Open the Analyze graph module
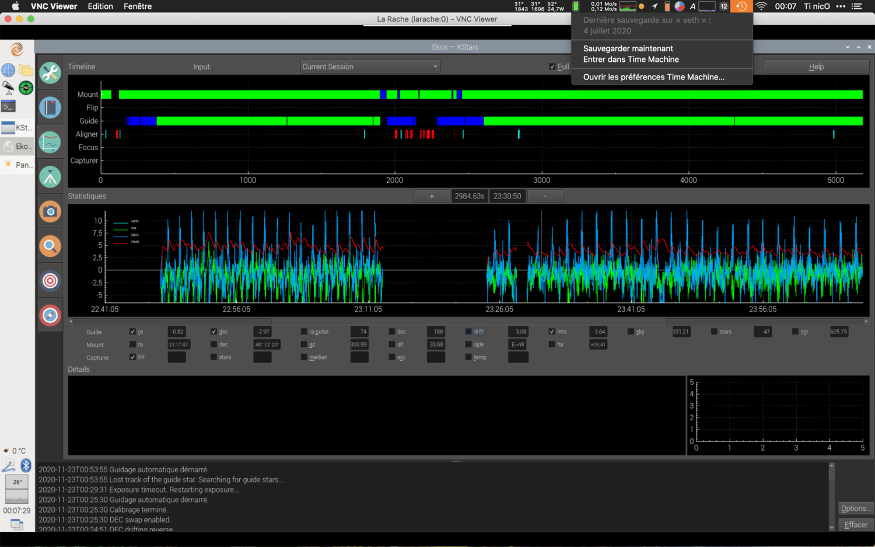This screenshot has width=875, height=547. (50, 142)
